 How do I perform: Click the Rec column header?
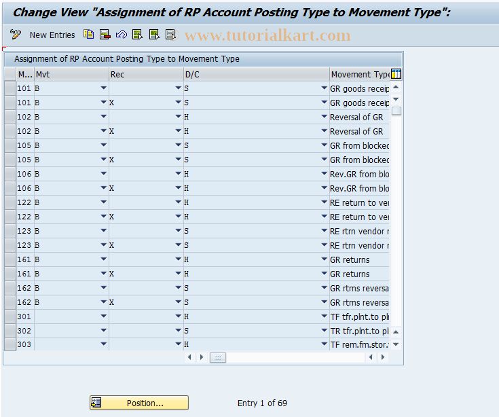[x=146, y=74]
